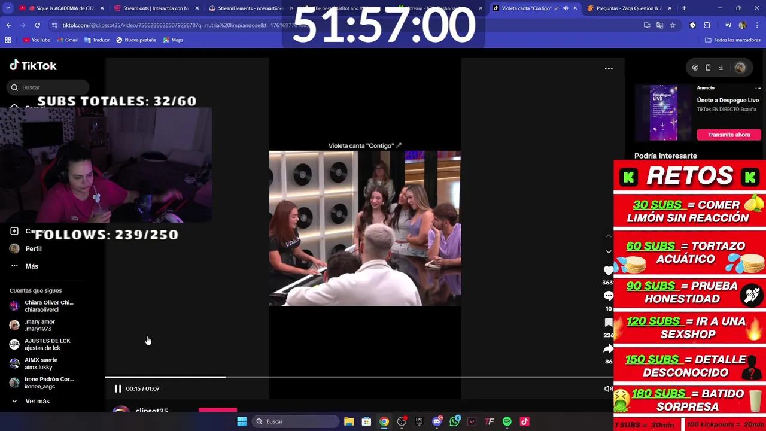Screen dimensions: 766x431
Task: Seek along the video progress bar
Action: point(359,377)
